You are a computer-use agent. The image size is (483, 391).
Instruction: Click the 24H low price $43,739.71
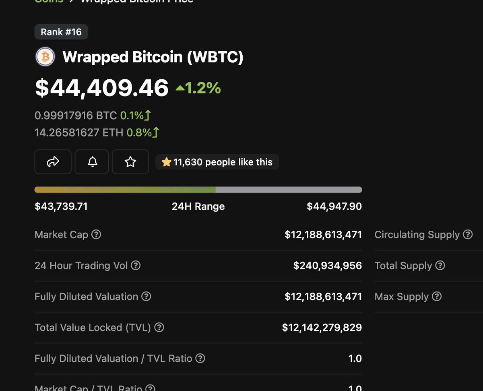point(61,207)
